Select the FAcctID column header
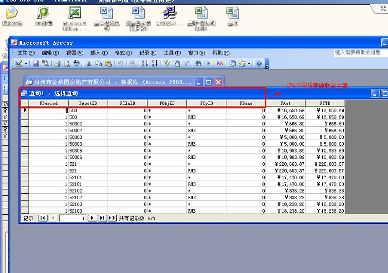 coord(88,103)
